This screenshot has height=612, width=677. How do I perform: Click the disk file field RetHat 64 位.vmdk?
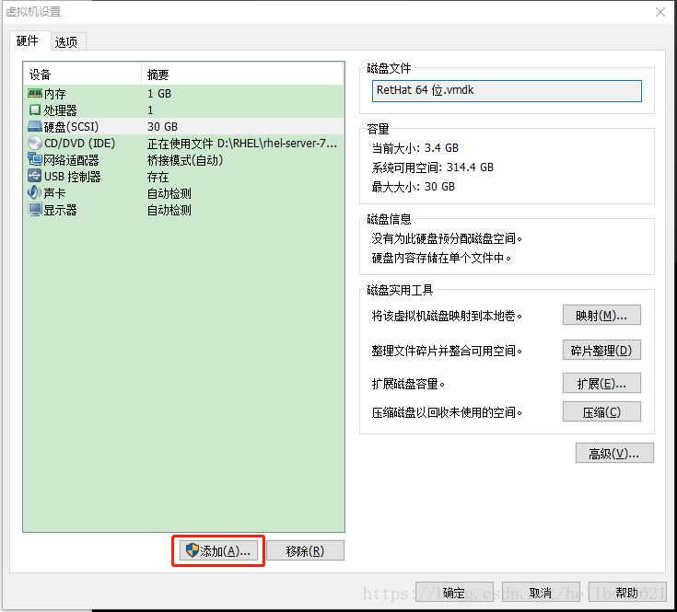pyautogui.click(x=507, y=90)
